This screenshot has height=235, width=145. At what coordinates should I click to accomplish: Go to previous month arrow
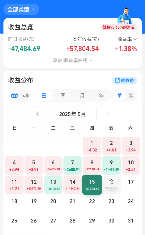[38, 114]
